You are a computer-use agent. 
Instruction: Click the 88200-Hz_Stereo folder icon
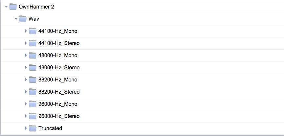click(x=33, y=92)
